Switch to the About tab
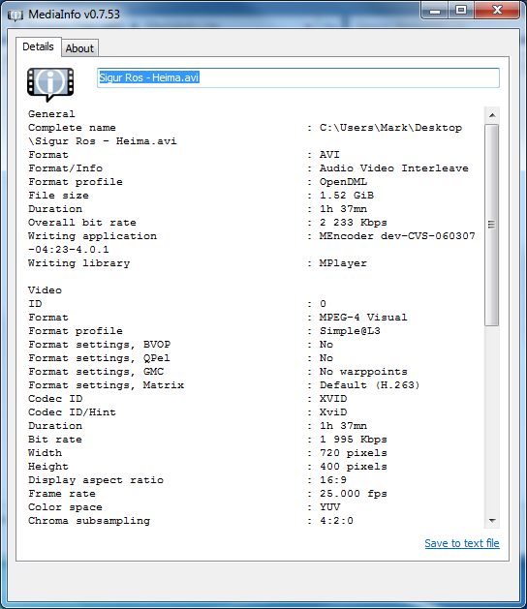Viewport: 527px width, 609px height. [x=79, y=48]
